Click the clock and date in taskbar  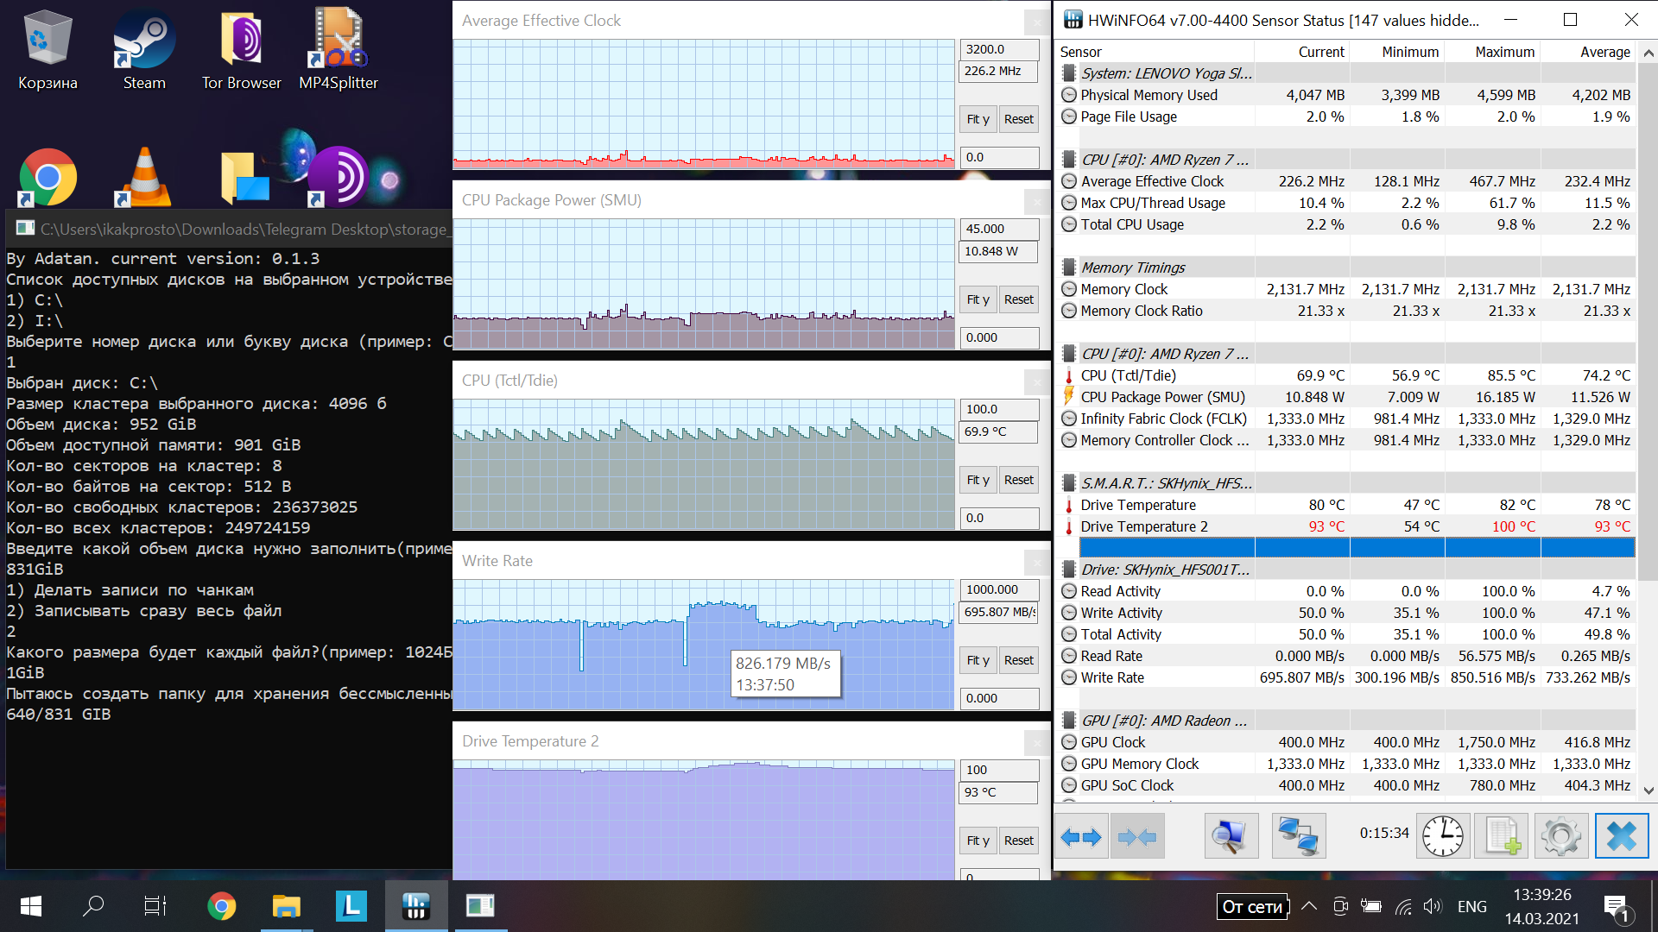[1541, 906]
